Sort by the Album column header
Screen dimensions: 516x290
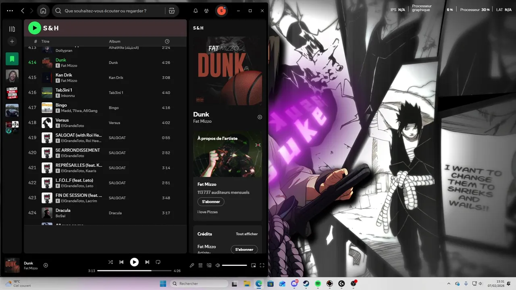point(114,41)
